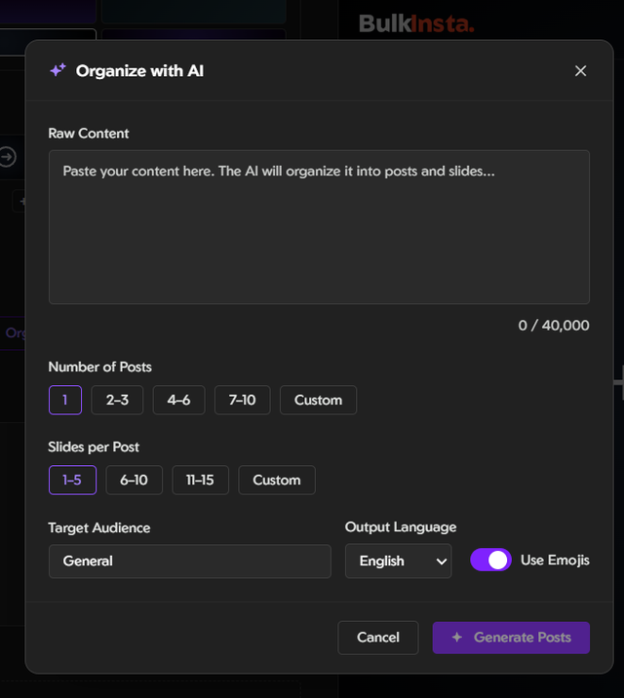This screenshot has height=698, width=624.
Task: Click into the Raw Content text area
Action: [319, 227]
